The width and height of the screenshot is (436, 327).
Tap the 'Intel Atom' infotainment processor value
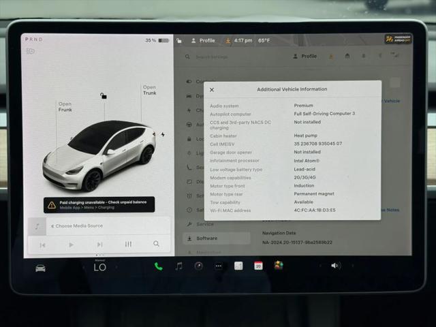(x=307, y=161)
